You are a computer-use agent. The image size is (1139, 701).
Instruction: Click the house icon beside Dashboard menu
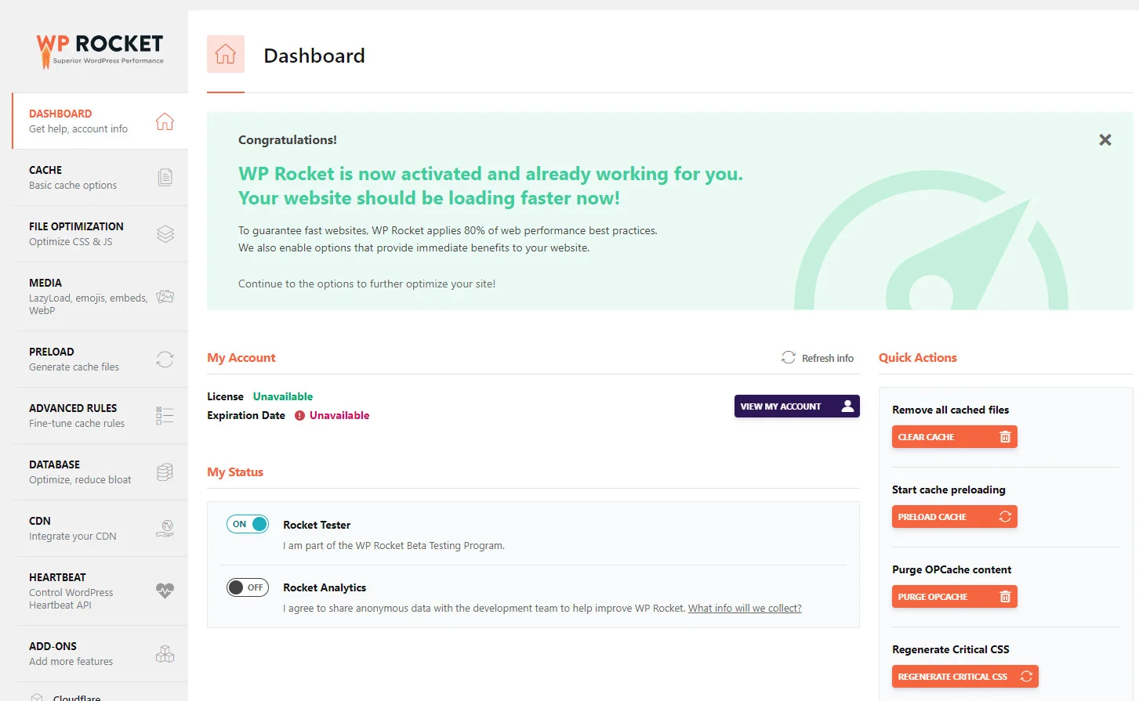click(x=165, y=121)
